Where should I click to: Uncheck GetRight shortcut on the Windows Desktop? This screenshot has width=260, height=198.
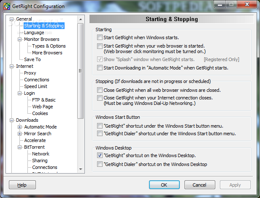[100, 155]
